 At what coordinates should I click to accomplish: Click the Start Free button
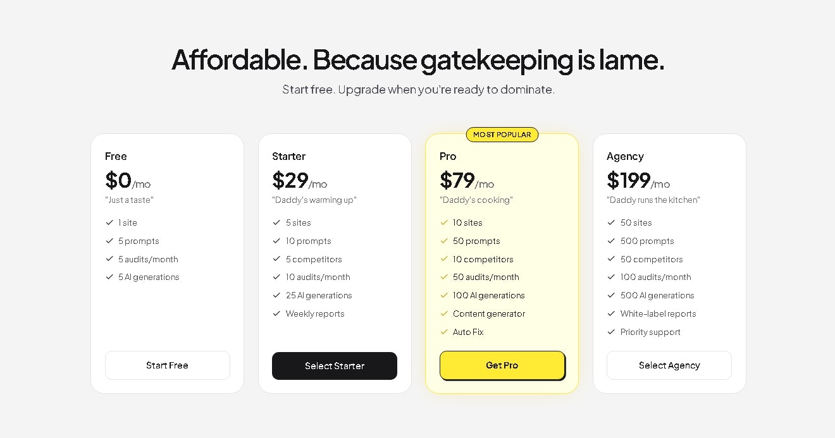167,365
